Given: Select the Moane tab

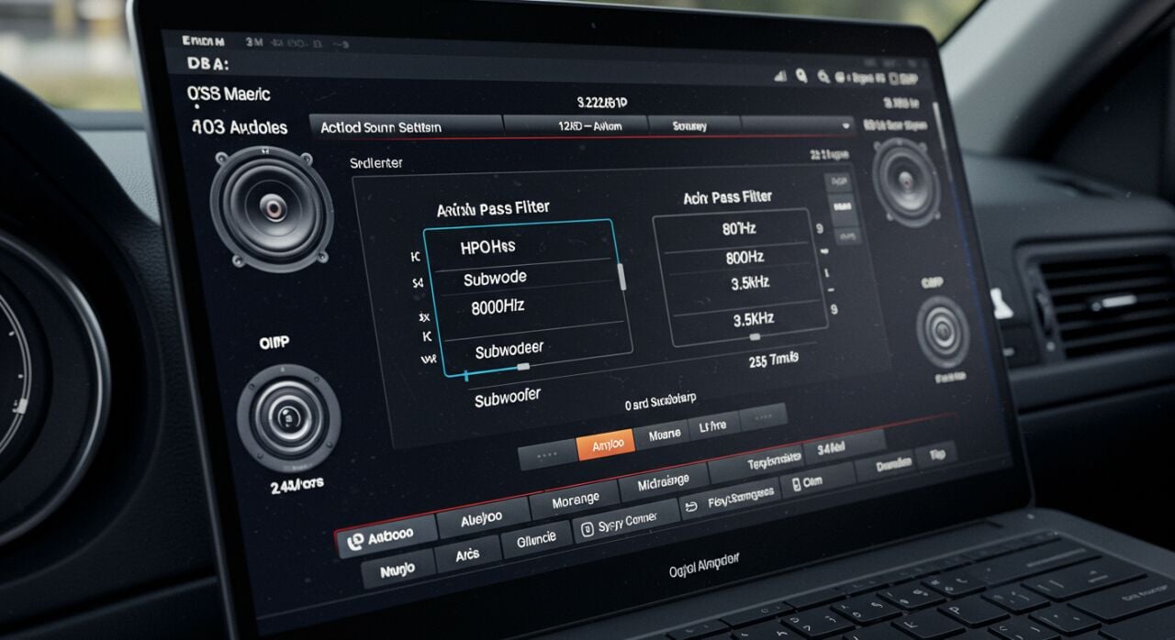Looking at the screenshot, I should tap(664, 435).
